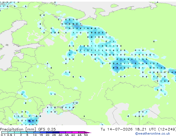Click the 10–15 mm legend color segment
The height and width of the screenshot is (136, 176).
point(37,132)
